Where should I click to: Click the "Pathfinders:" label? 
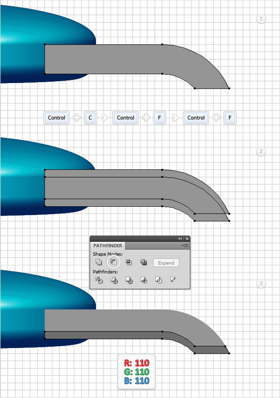(x=105, y=272)
